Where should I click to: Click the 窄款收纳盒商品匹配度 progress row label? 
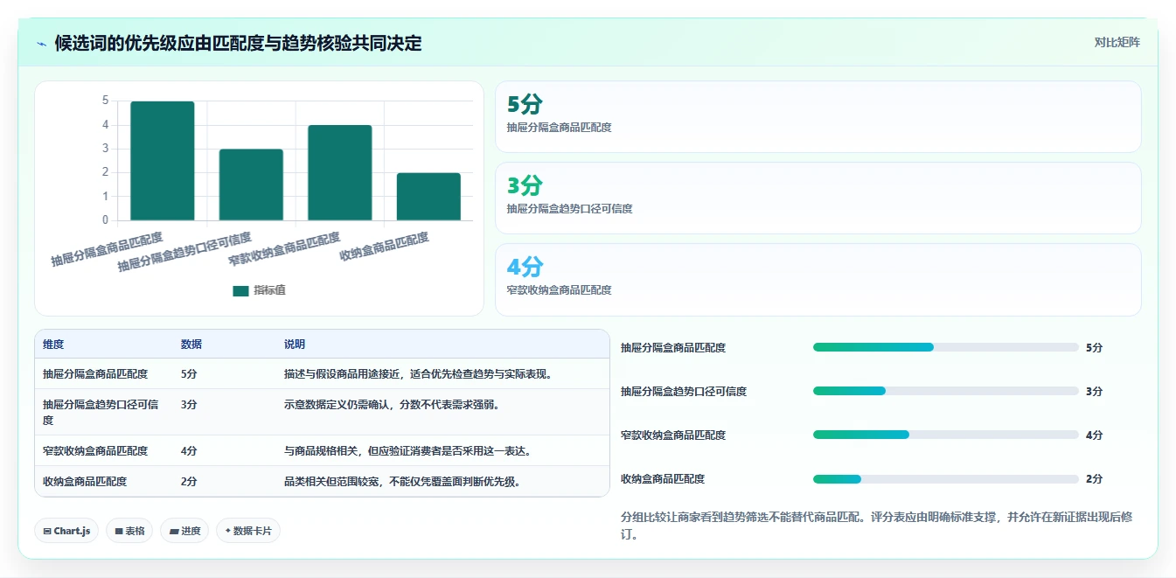click(673, 435)
